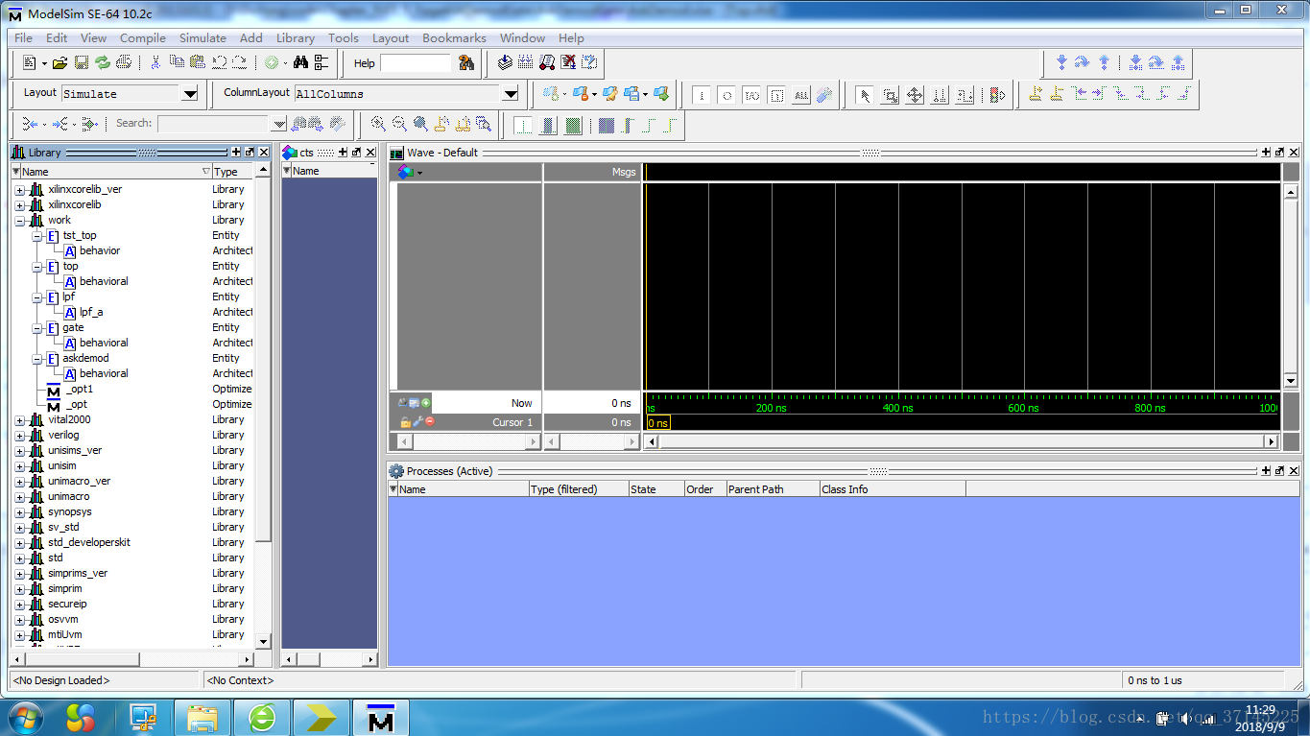Expand the xilinxcorelib_ver library
This screenshot has width=1310, height=736.
(x=20, y=189)
